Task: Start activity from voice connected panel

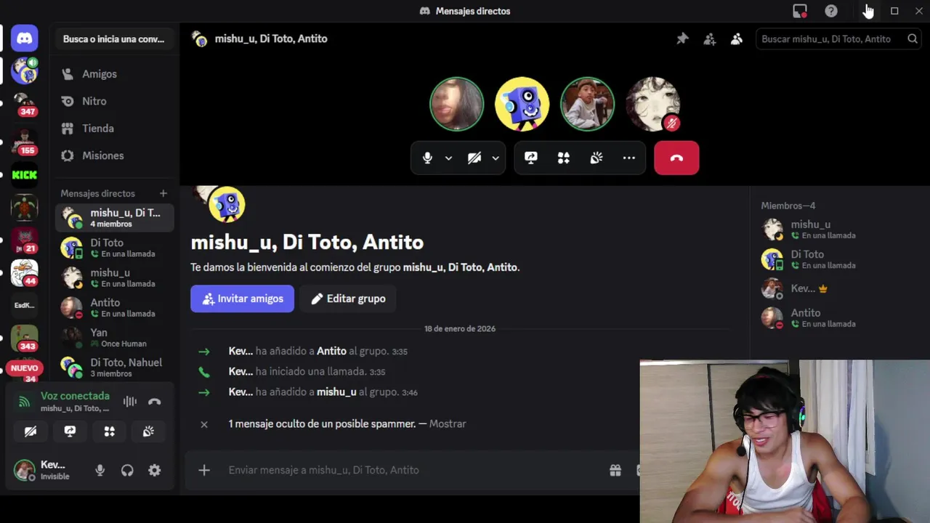Action: pyautogui.click(x=109, y=431)
